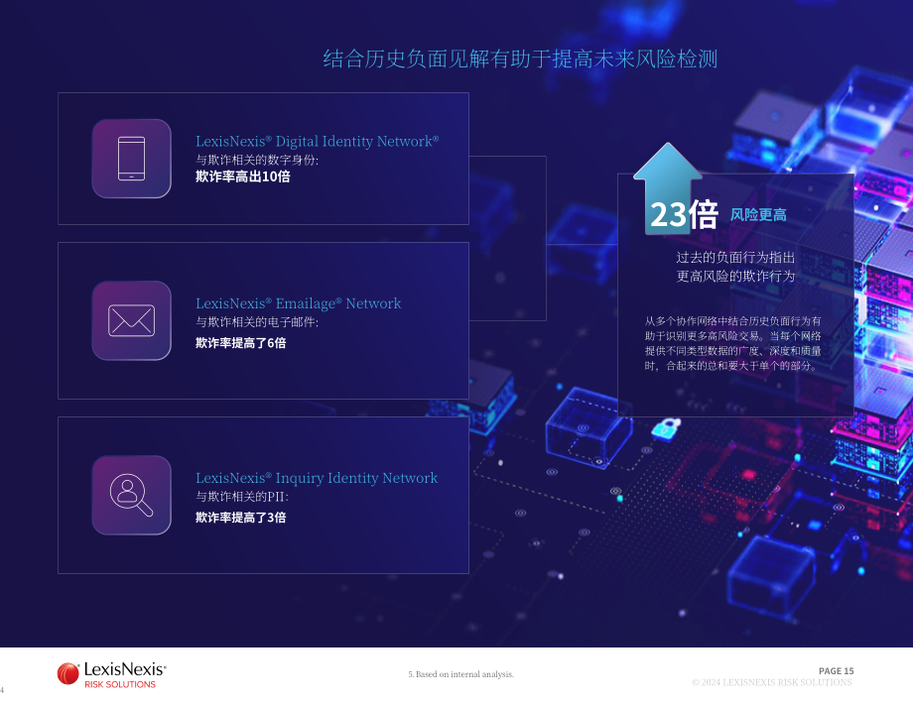This screenshot has width=913, height=705.
Task: Click the © 2024 LexisNexis Risk Solutions copyright
Action: coord(772,683)
